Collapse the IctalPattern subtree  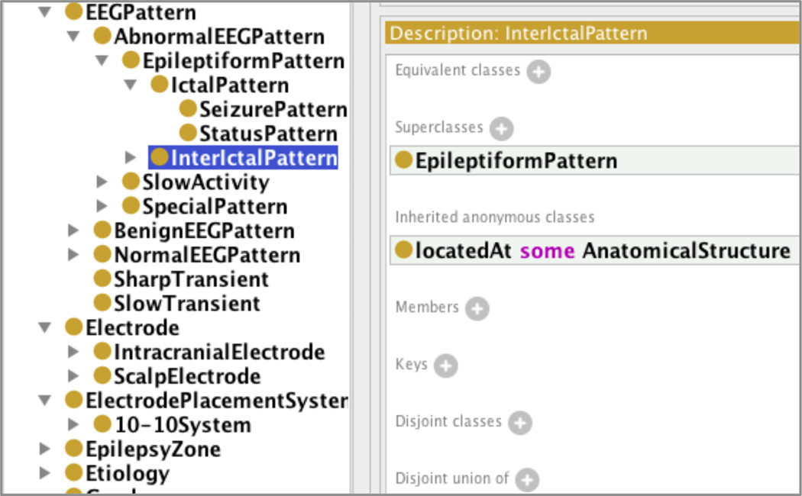click(131, 85)
